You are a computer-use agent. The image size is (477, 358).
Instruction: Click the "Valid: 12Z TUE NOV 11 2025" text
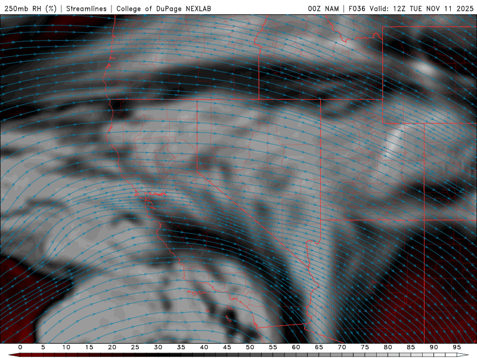click(x=422, y=8)
